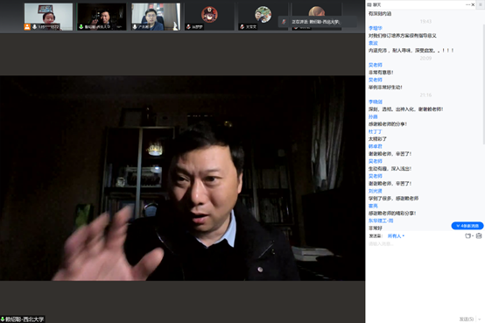Click the save chat icon above message box

(479, 236)
